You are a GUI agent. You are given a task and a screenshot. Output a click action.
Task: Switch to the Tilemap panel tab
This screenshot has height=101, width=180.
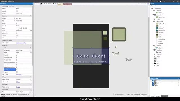[164, 96]
